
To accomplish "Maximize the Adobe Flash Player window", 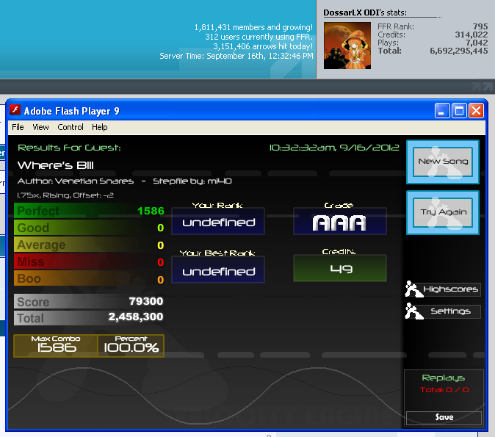I will (459, 111).
